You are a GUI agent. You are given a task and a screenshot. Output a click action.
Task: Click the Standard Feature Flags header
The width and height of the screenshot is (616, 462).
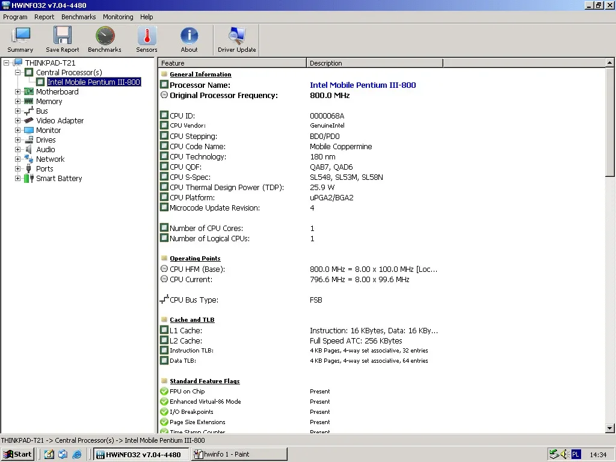(x=205, y=381)
